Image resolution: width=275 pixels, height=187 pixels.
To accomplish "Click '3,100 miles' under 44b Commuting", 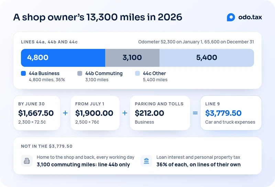I will point(97,80).
